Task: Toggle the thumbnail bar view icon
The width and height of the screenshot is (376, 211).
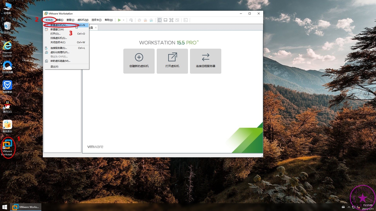Action: point(165,20)
